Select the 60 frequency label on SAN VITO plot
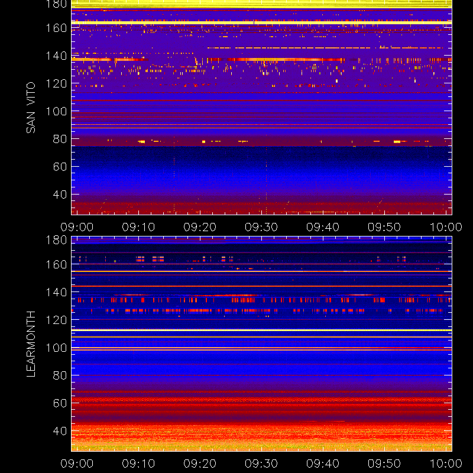The width and height of the screenshot is (473, 473). tap(60, 167)
